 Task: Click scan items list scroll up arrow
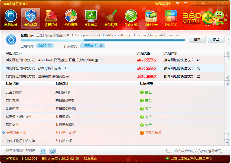227,84
